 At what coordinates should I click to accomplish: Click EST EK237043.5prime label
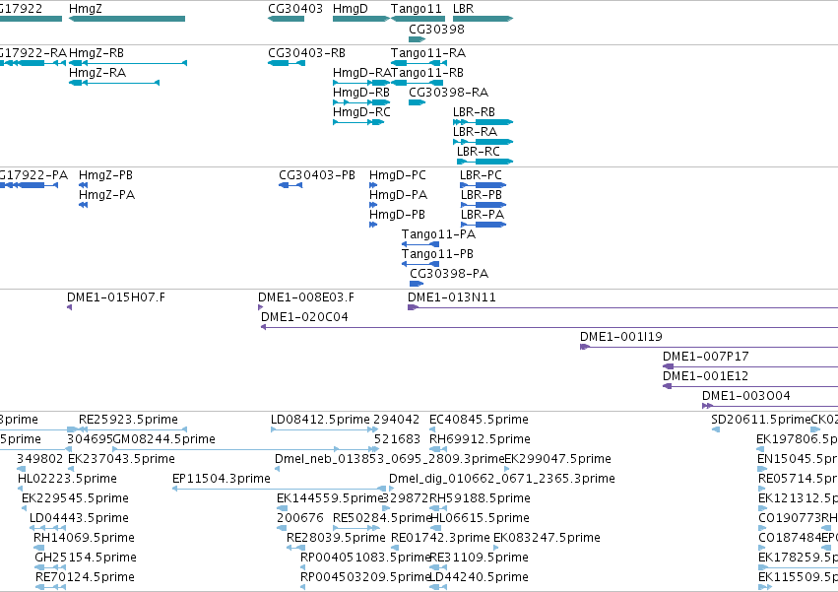coord(121,459)
